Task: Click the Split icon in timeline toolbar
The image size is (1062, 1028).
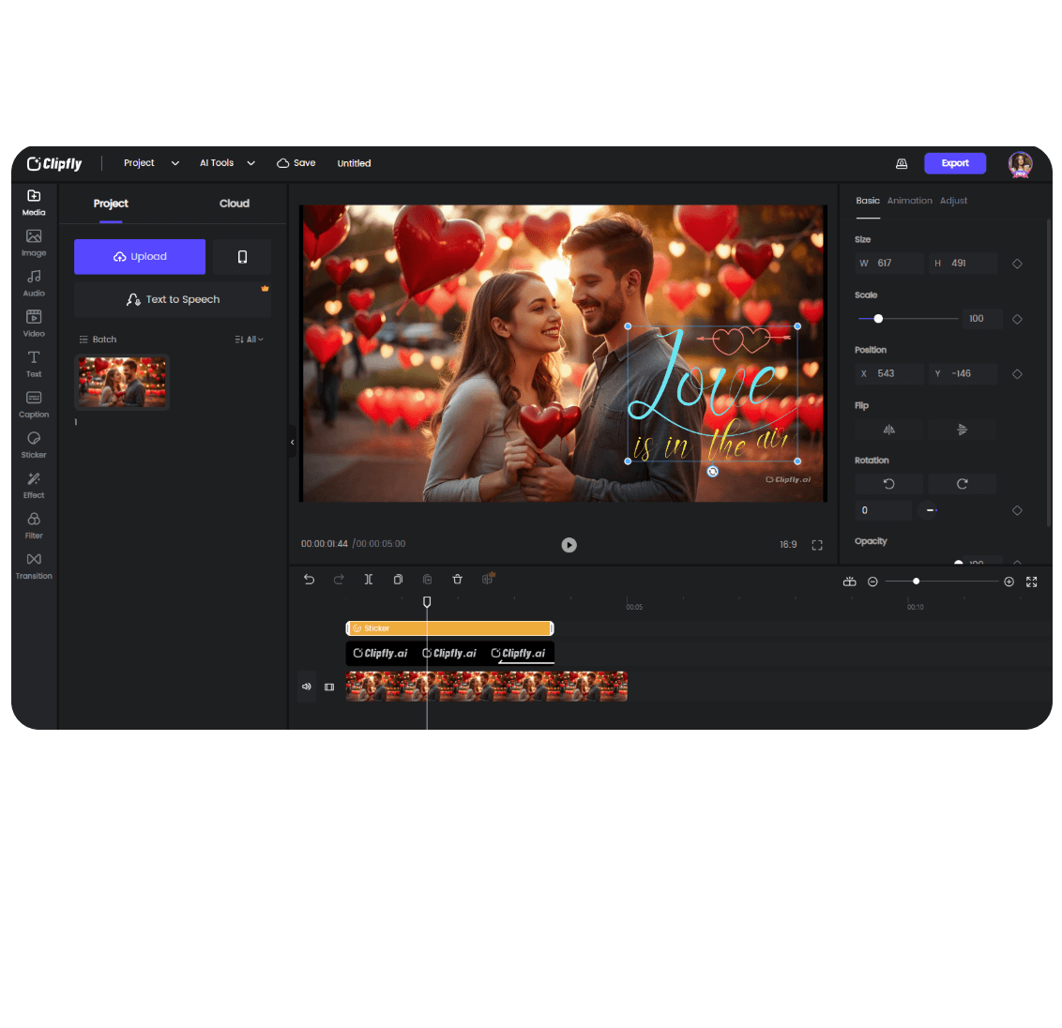Action: (x=369, y=579)
